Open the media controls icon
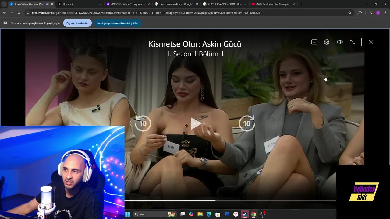The height and width of the screenshot is (219, 390). (x=371, y=13)
